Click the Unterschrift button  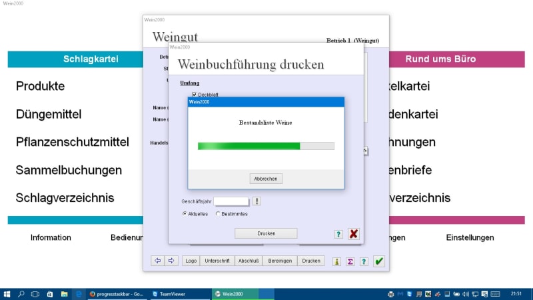pyautogui.click(x=217, y=261)
